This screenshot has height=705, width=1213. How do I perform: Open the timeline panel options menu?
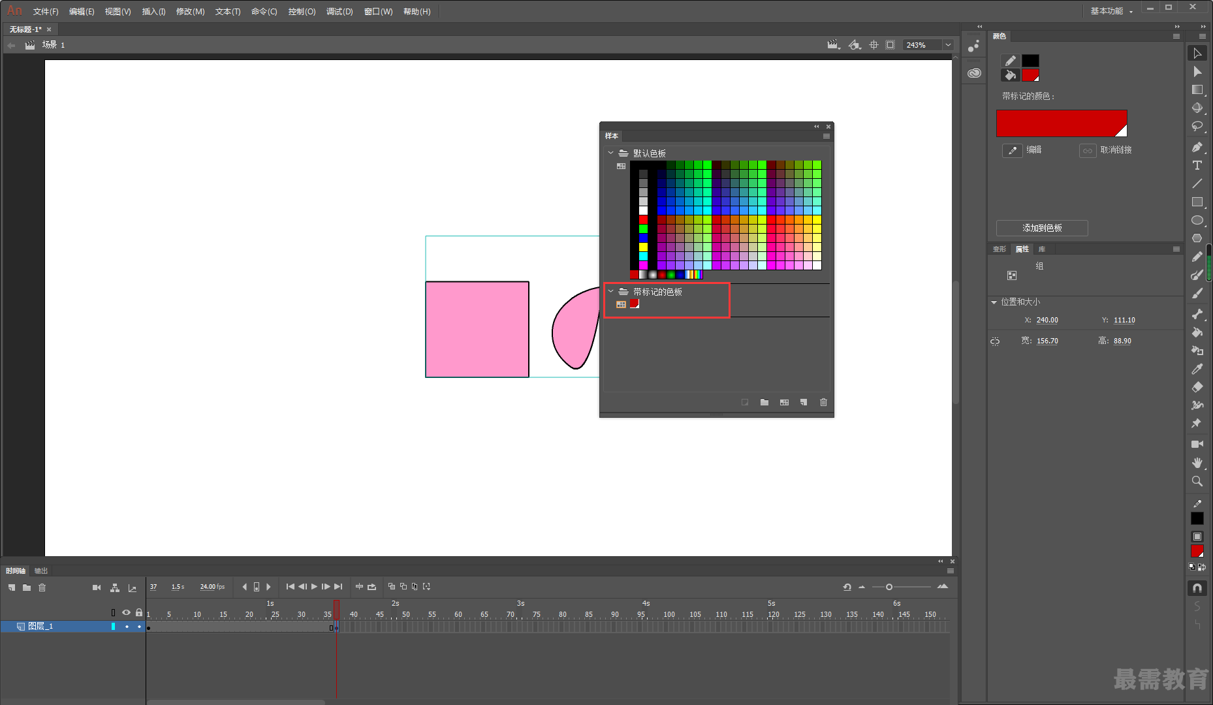pos(951,571)
